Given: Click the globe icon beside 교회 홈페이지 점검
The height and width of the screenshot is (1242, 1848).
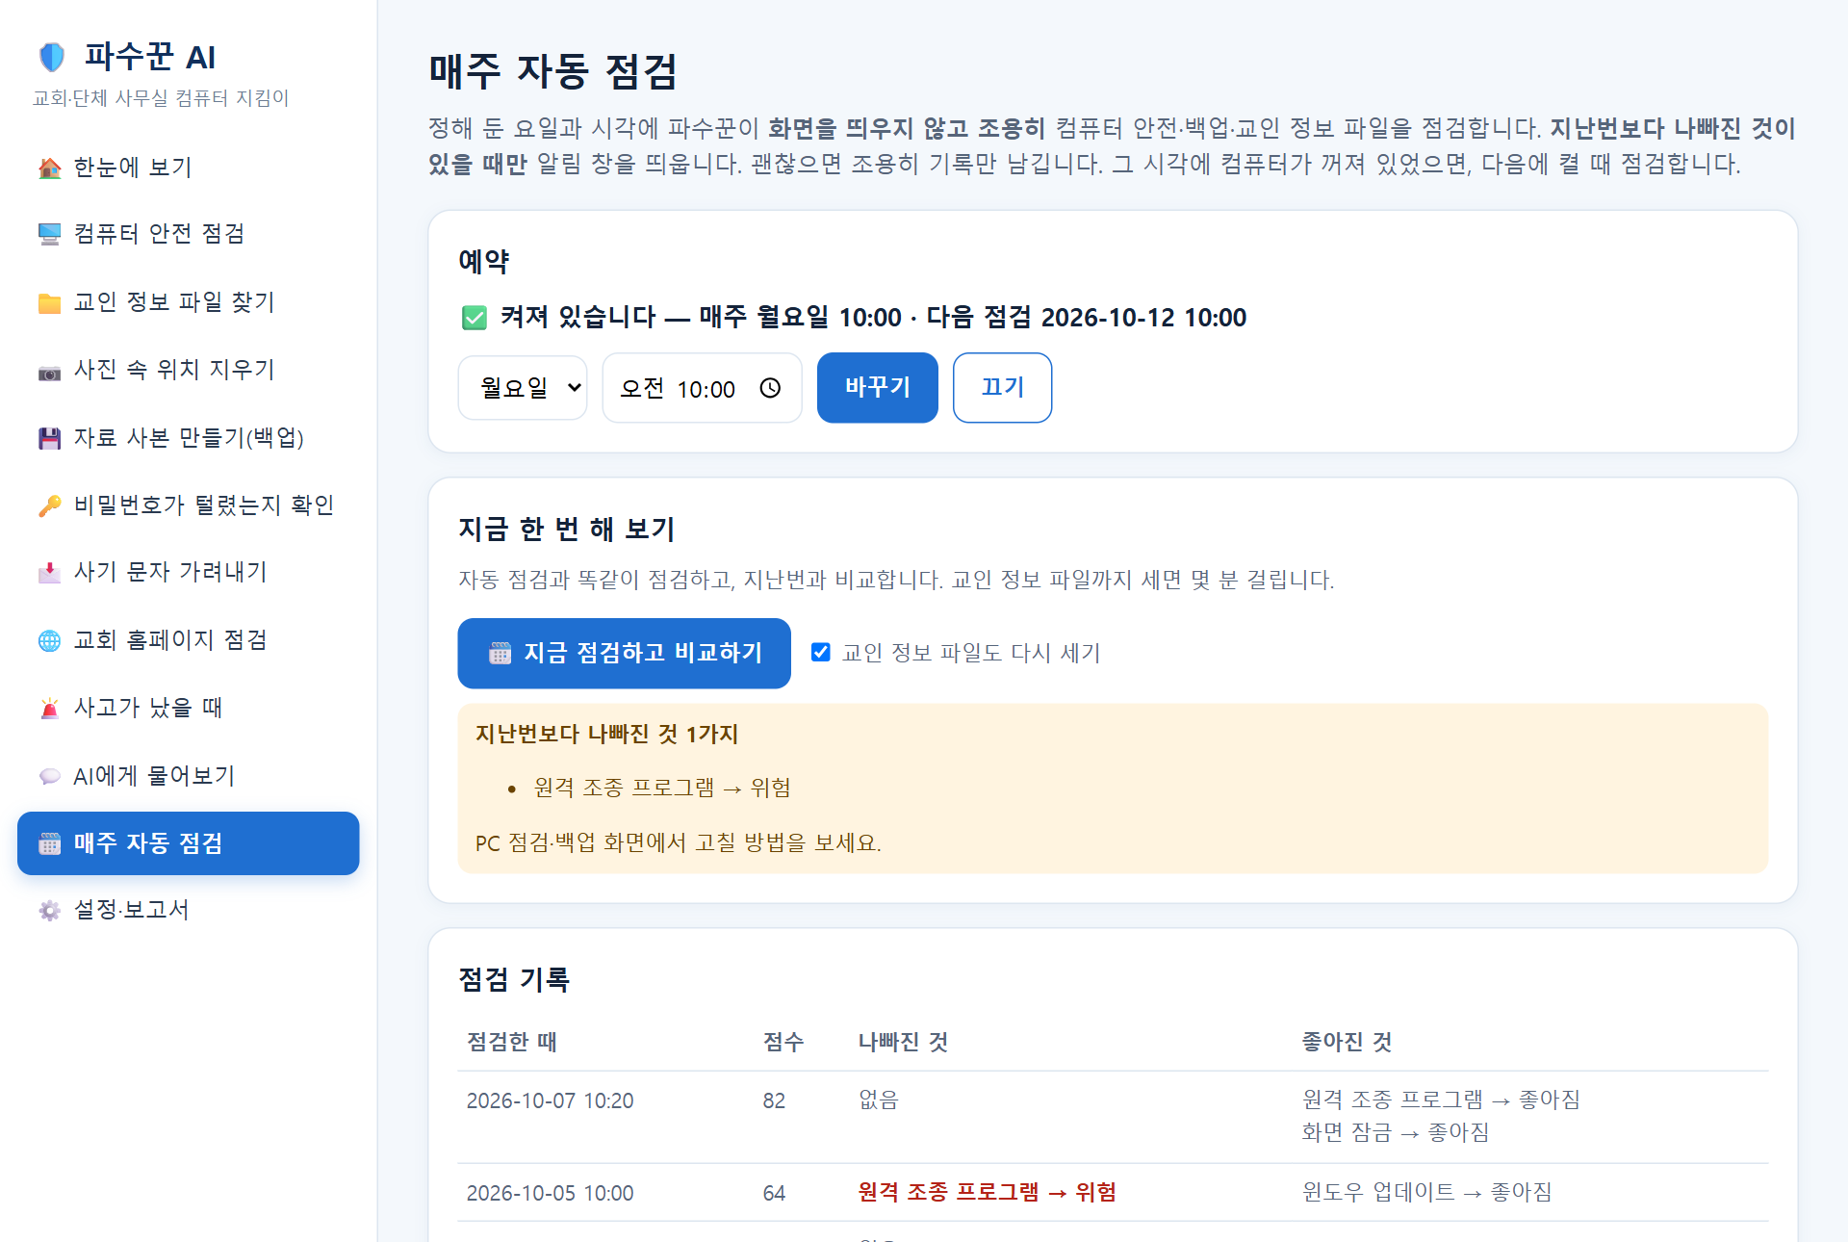Looking at the screenshot, I should coord(49,640).
